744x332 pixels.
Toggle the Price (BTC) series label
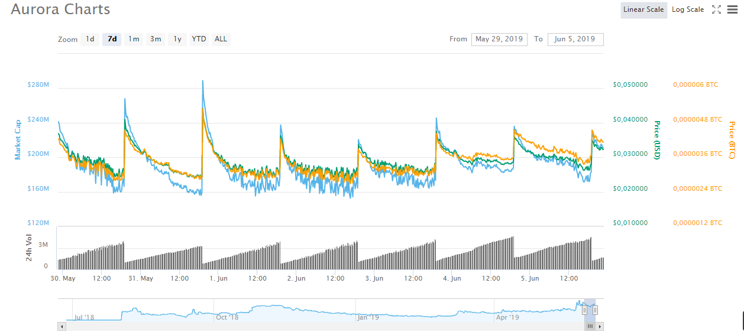coord(732,140)
